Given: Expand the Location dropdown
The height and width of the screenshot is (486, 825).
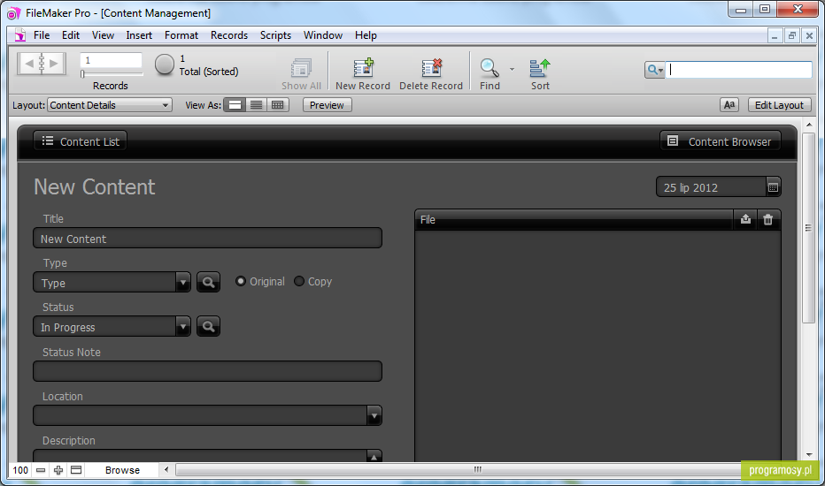Looking at the screenshot, I should tap(374, 415).
